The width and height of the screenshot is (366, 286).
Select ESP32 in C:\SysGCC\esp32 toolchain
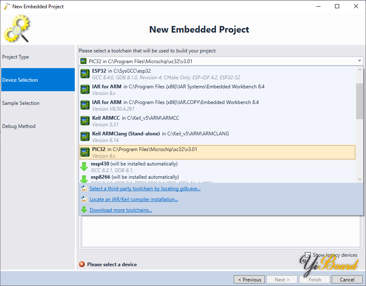tap(218, 74)
